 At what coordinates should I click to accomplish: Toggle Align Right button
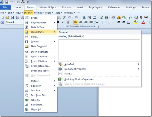[86, 22]
